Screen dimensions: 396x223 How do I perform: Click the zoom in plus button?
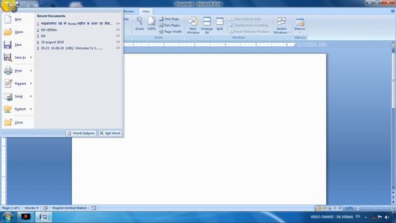[392, 208]
